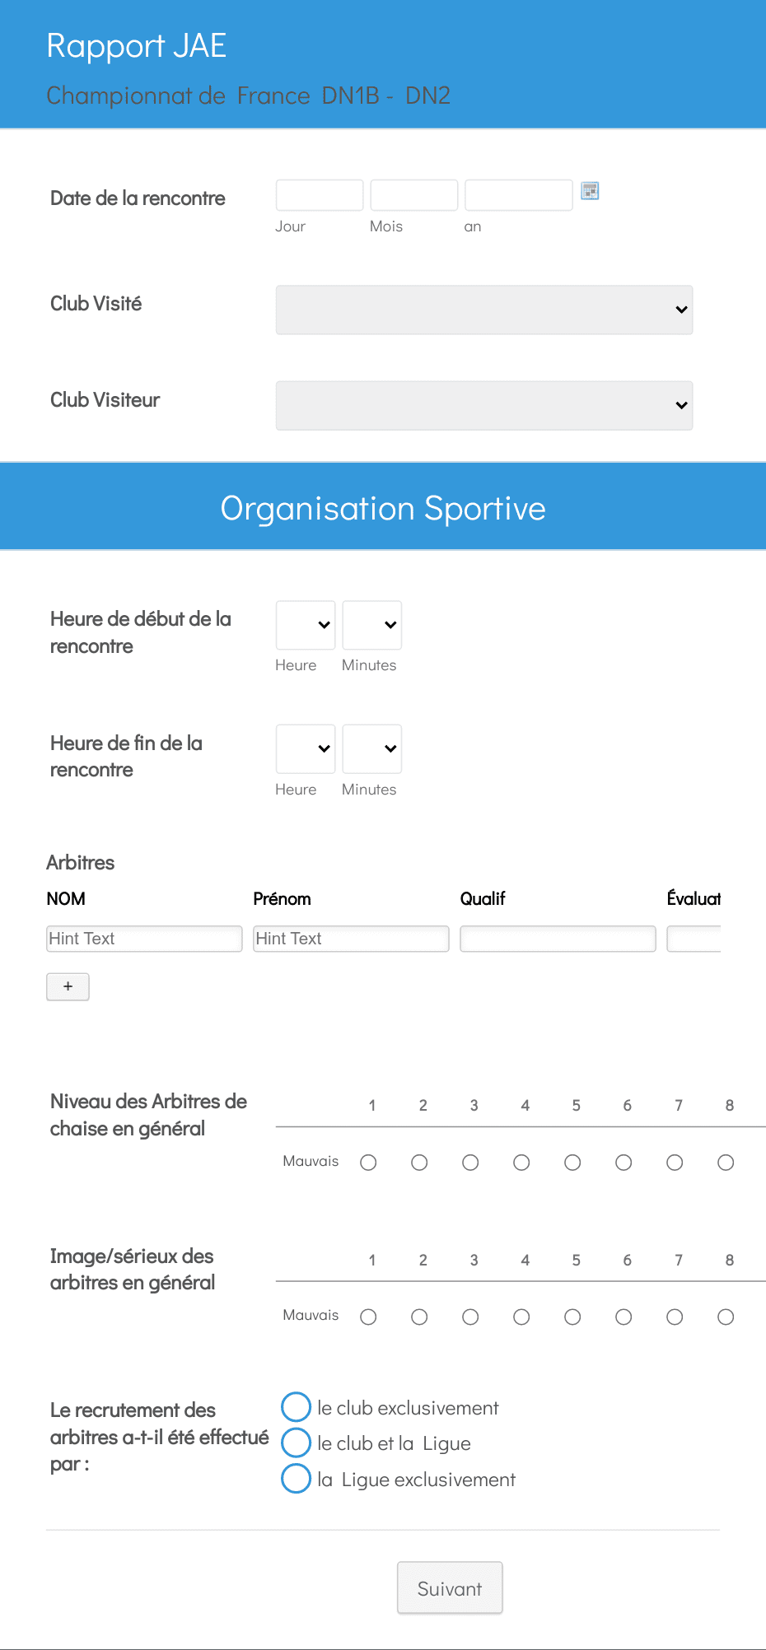Select 'le club et la Ligue' option
The height and width of the screenshot is (1650, 766).
(x=296, y=1443)
